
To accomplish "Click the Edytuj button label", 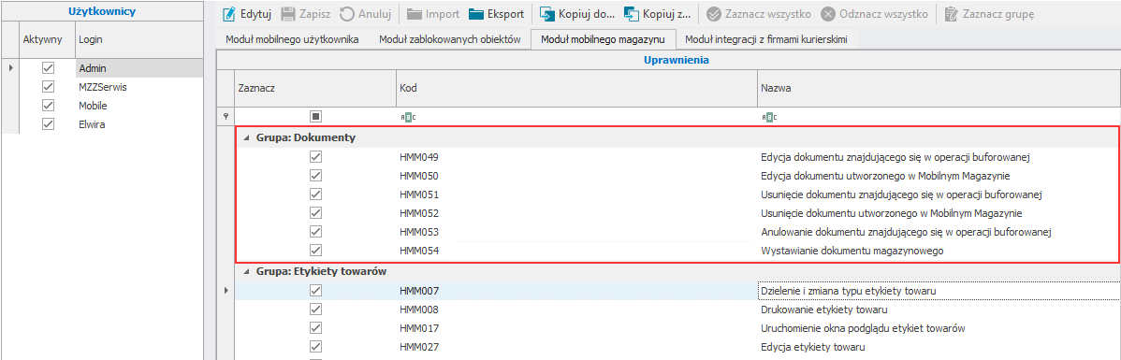I will coord(256,14).
